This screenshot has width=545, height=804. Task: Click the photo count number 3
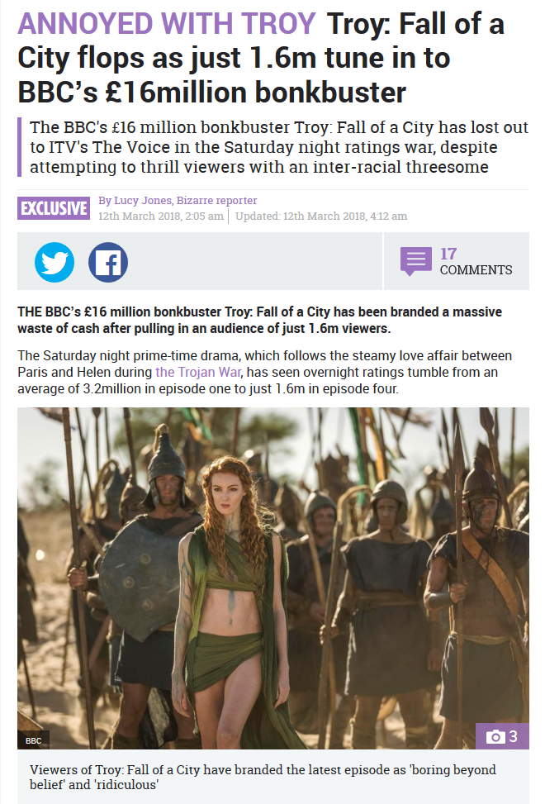tap(513, 737)
